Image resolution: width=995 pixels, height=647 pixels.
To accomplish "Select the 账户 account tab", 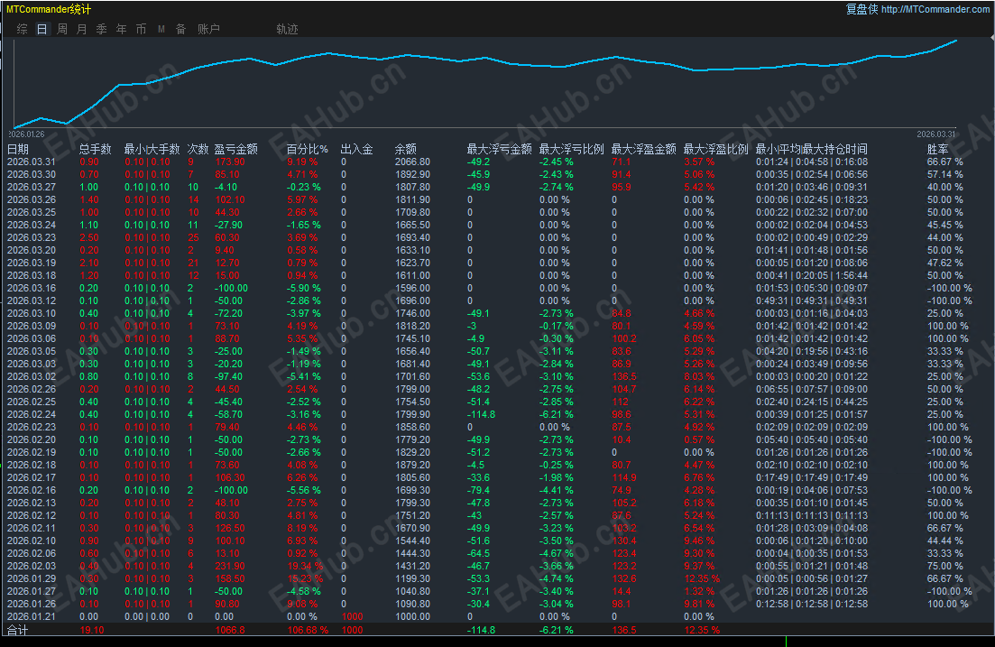I will (x=208, y=29).
